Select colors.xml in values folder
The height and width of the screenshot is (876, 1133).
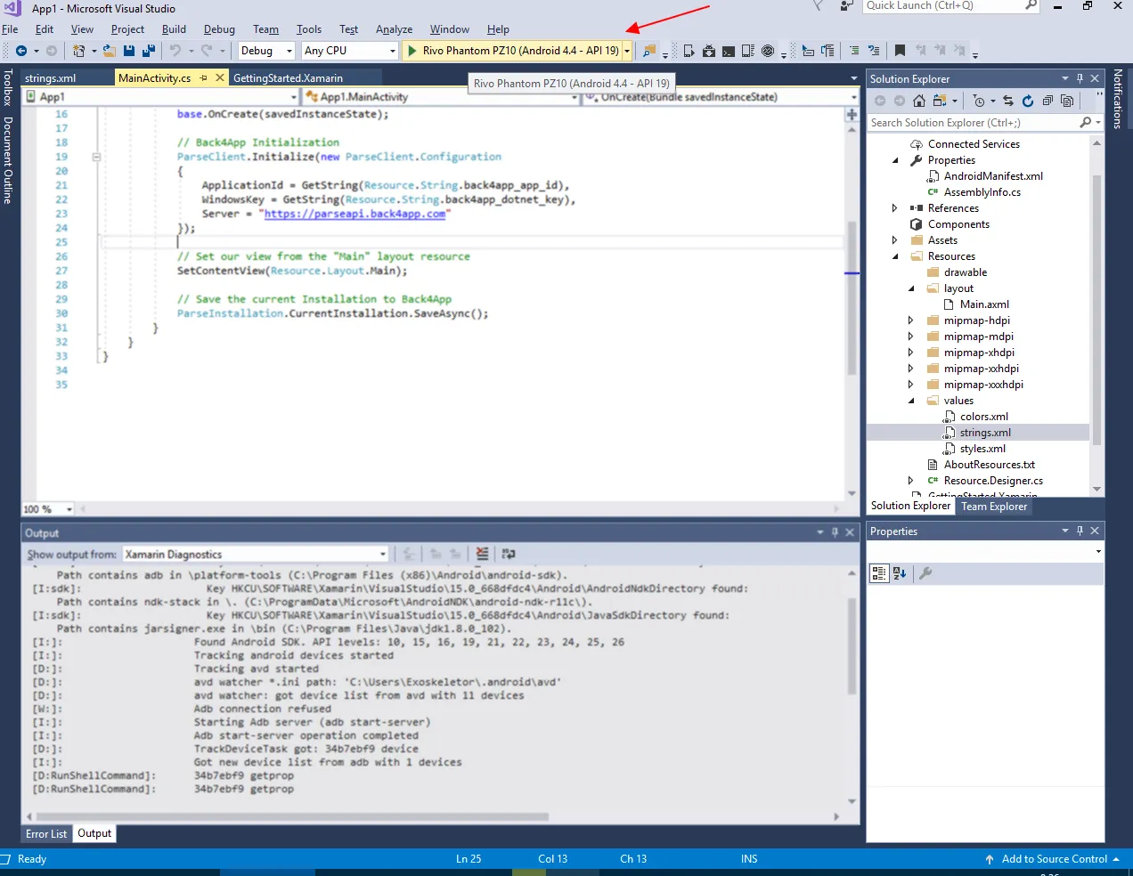[x=984, y=417]
